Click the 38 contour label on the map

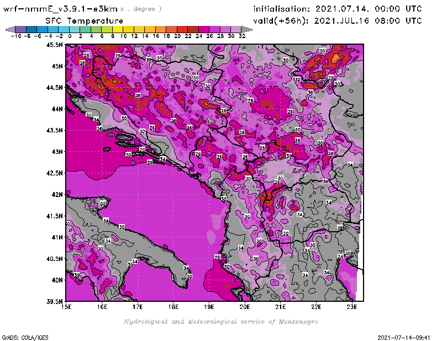point(340,228)
